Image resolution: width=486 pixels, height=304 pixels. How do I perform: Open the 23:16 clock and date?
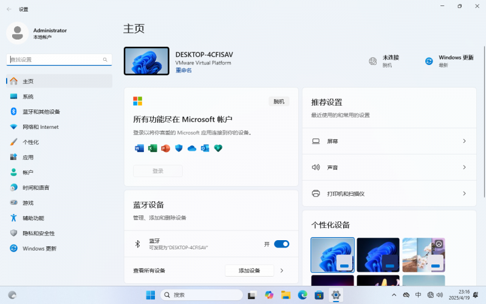point(459,295)
